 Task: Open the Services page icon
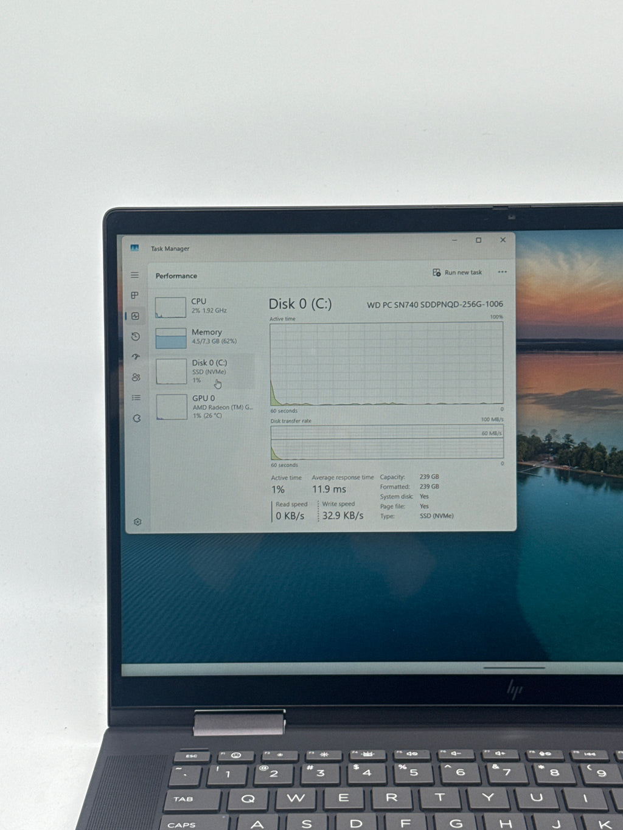137,418
